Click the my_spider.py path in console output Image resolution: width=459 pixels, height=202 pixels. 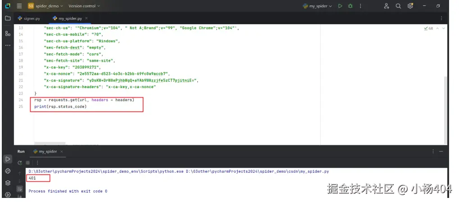pyautogui.click(x=257, y=171)
